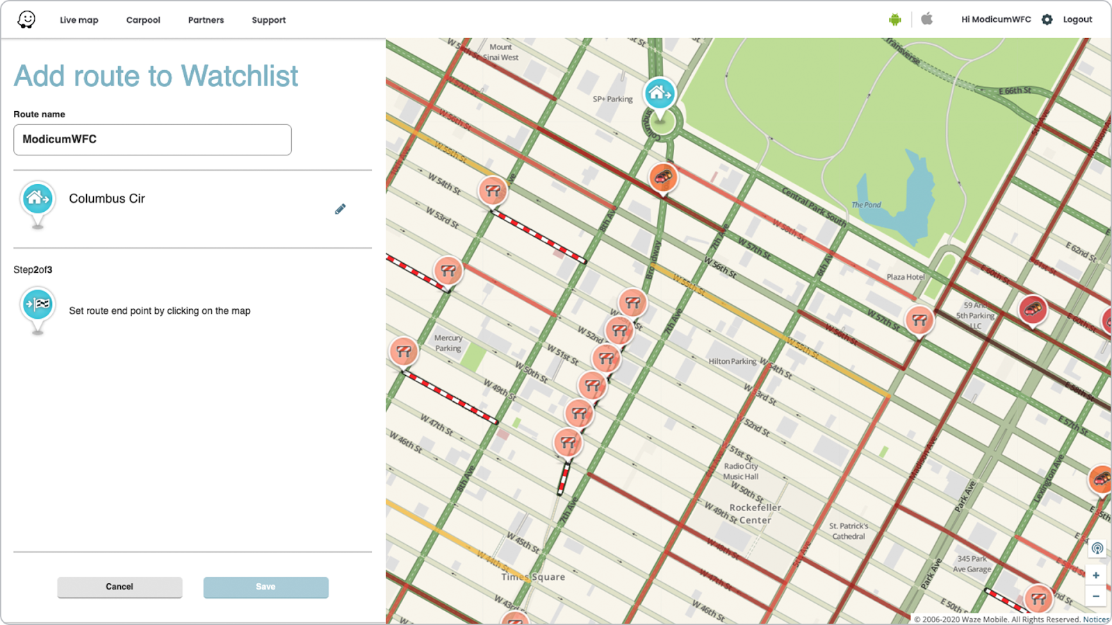Center map on my location
Image resolution: width=1112 pixels, height=625 pixels.
coord(1097,549)
